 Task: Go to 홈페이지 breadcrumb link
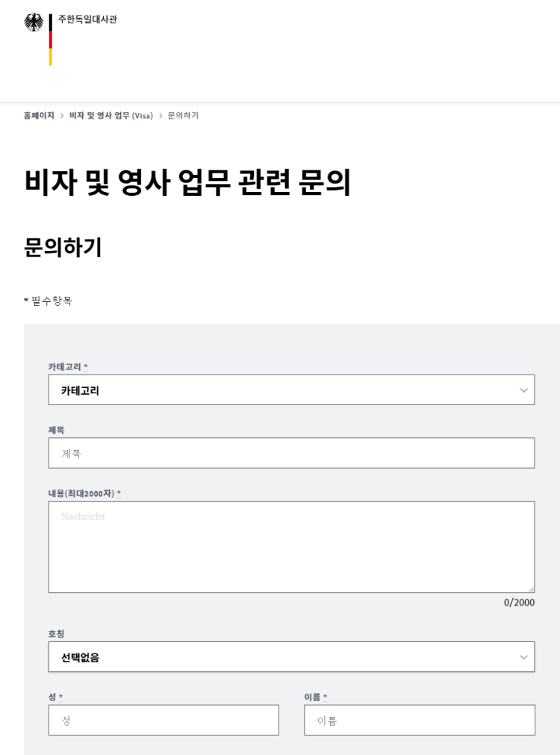click(39, 116)
